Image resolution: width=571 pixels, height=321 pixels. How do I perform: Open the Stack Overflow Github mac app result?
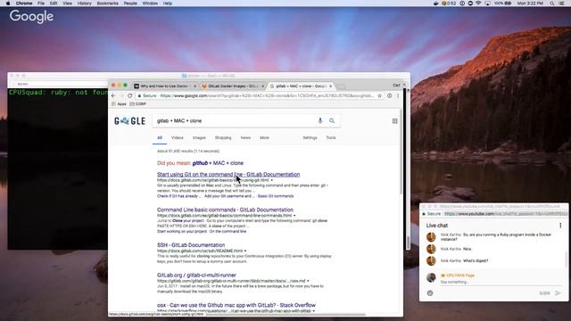click(x=236, y=305)
